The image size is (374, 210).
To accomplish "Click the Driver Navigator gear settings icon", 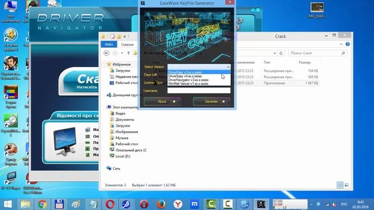I will [240, 20].
